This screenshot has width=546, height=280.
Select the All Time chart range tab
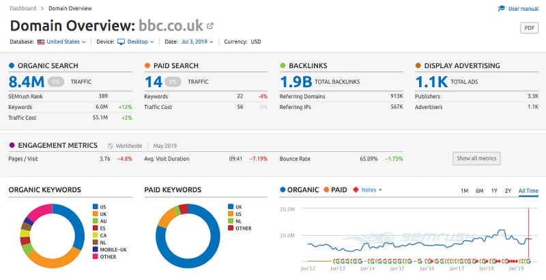pyautogui.click(x=528, y=191)
